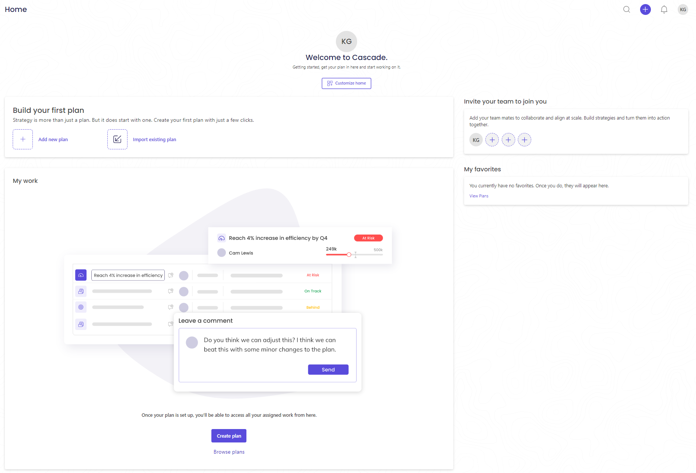Click the Cam Lewis avatar

(x=221, y=253)
